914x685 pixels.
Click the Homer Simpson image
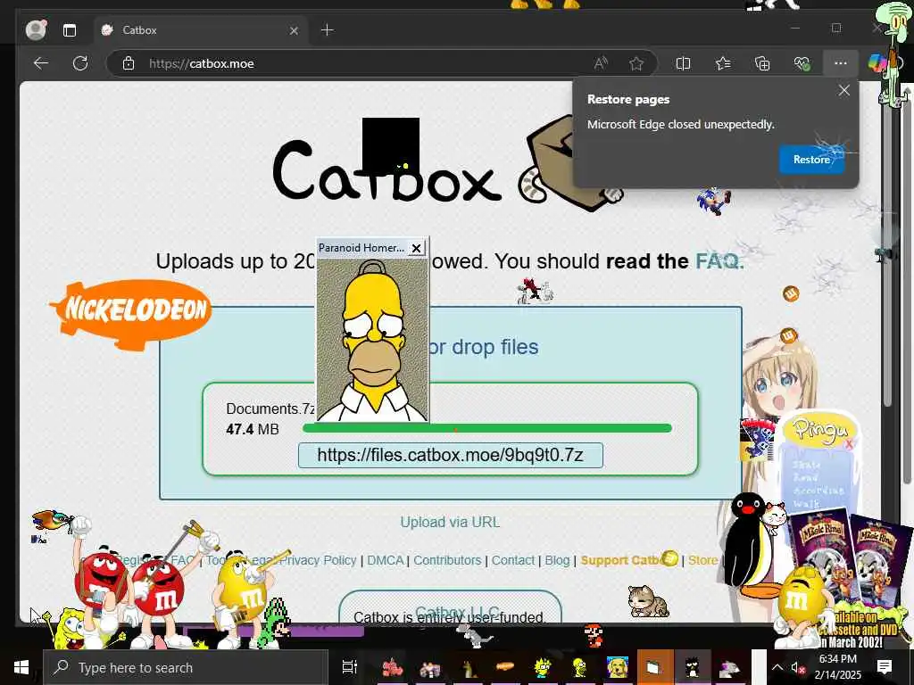click(x=372, y=340)
